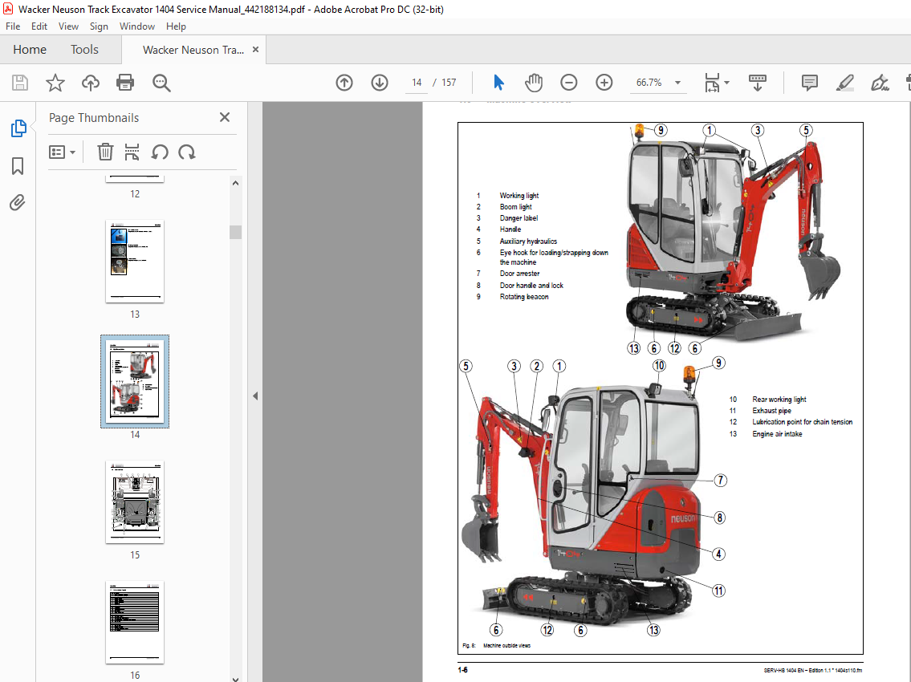Click the cloud upload icon
The height and width of the screenshot is (682, 911).
point(90,83)
